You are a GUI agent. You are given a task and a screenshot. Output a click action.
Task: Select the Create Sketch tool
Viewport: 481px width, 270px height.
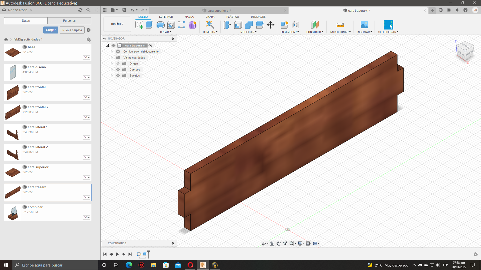[139, 25]
